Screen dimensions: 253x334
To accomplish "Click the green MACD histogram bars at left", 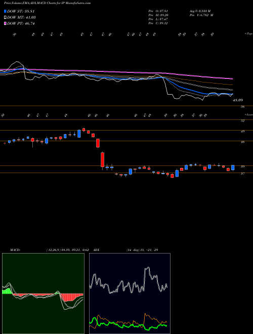I will pyautogui.click(x=7, y=291).
